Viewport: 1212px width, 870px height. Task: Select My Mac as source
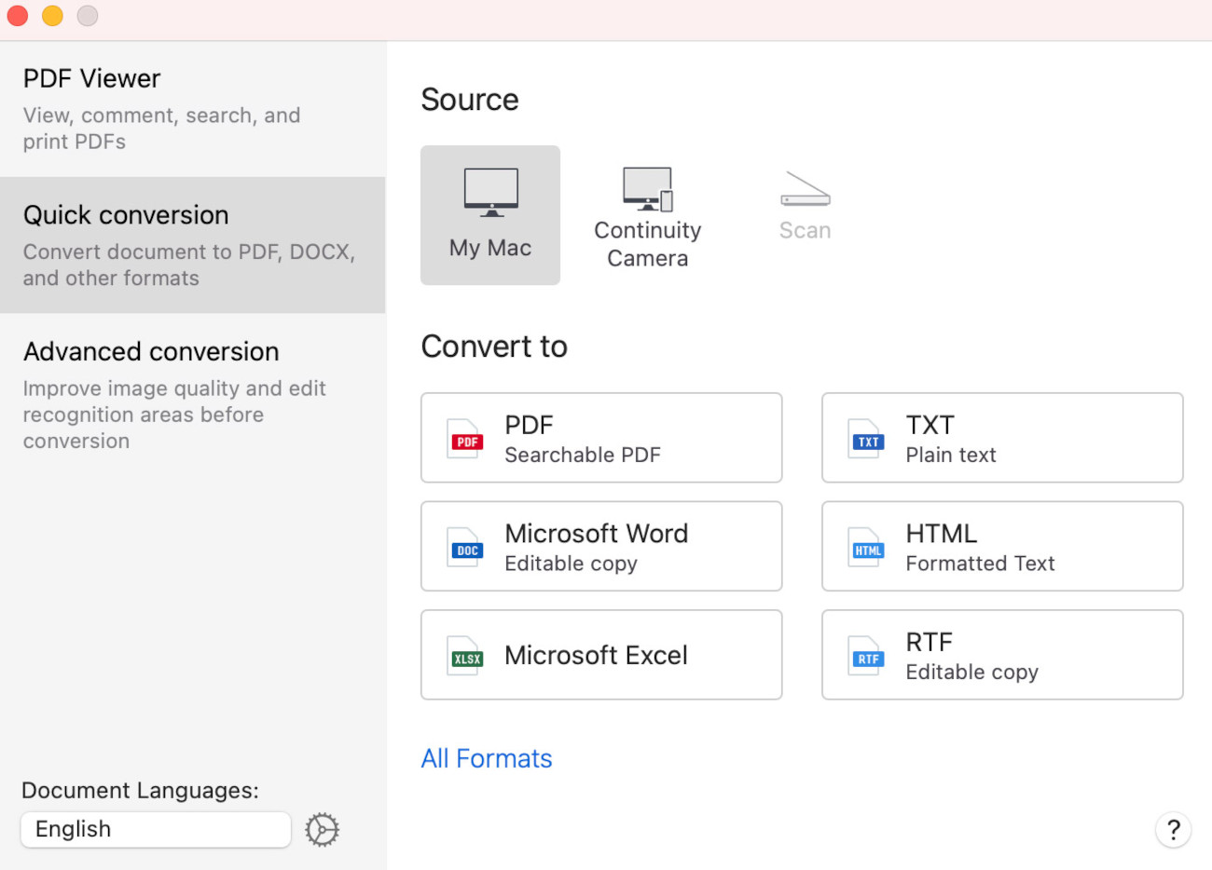coord(490,215)
